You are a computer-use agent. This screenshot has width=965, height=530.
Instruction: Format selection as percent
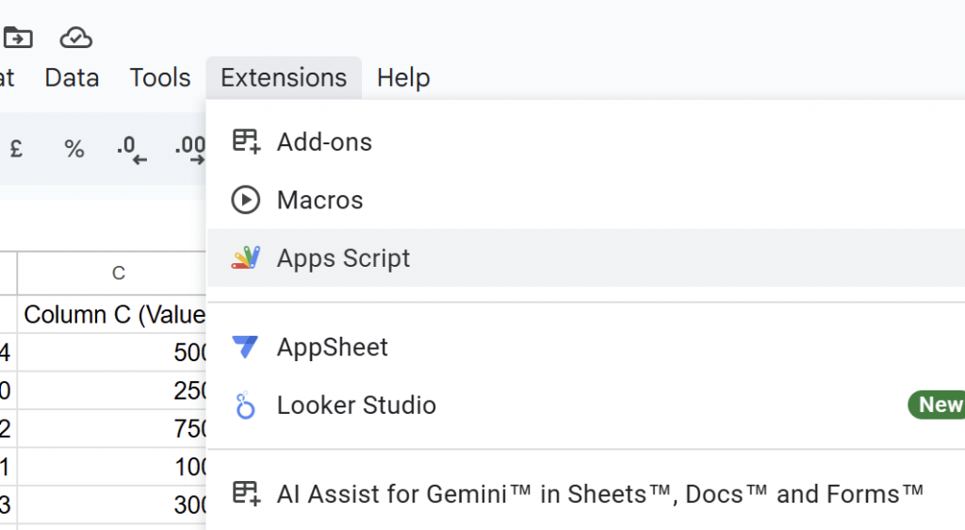click(x=74, y=148)
